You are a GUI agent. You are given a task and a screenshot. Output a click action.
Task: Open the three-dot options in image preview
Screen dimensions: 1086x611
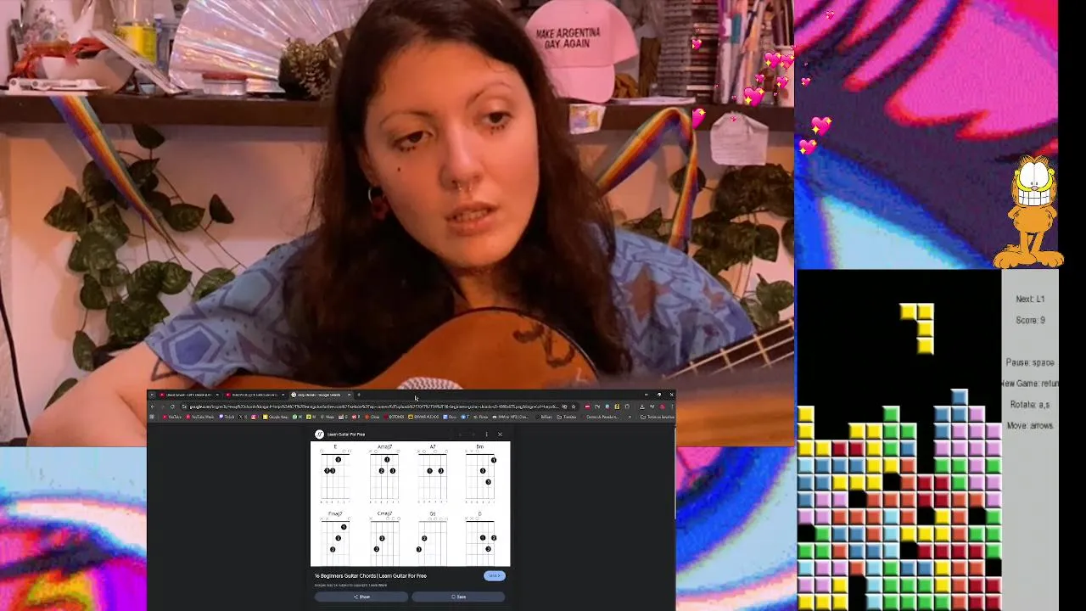coord(486,434)
